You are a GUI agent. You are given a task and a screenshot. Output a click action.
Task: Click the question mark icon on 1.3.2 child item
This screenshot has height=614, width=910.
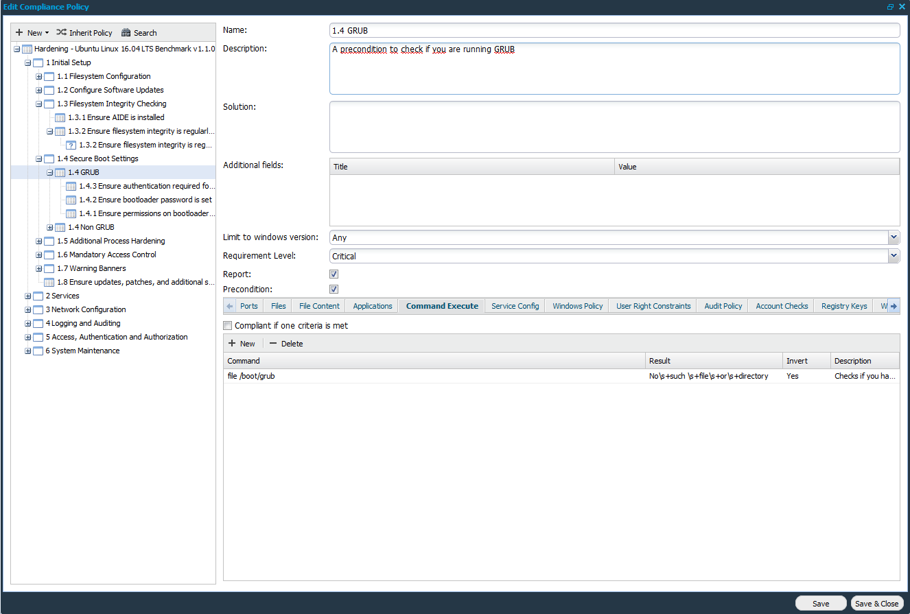click(x=71, y=145)
